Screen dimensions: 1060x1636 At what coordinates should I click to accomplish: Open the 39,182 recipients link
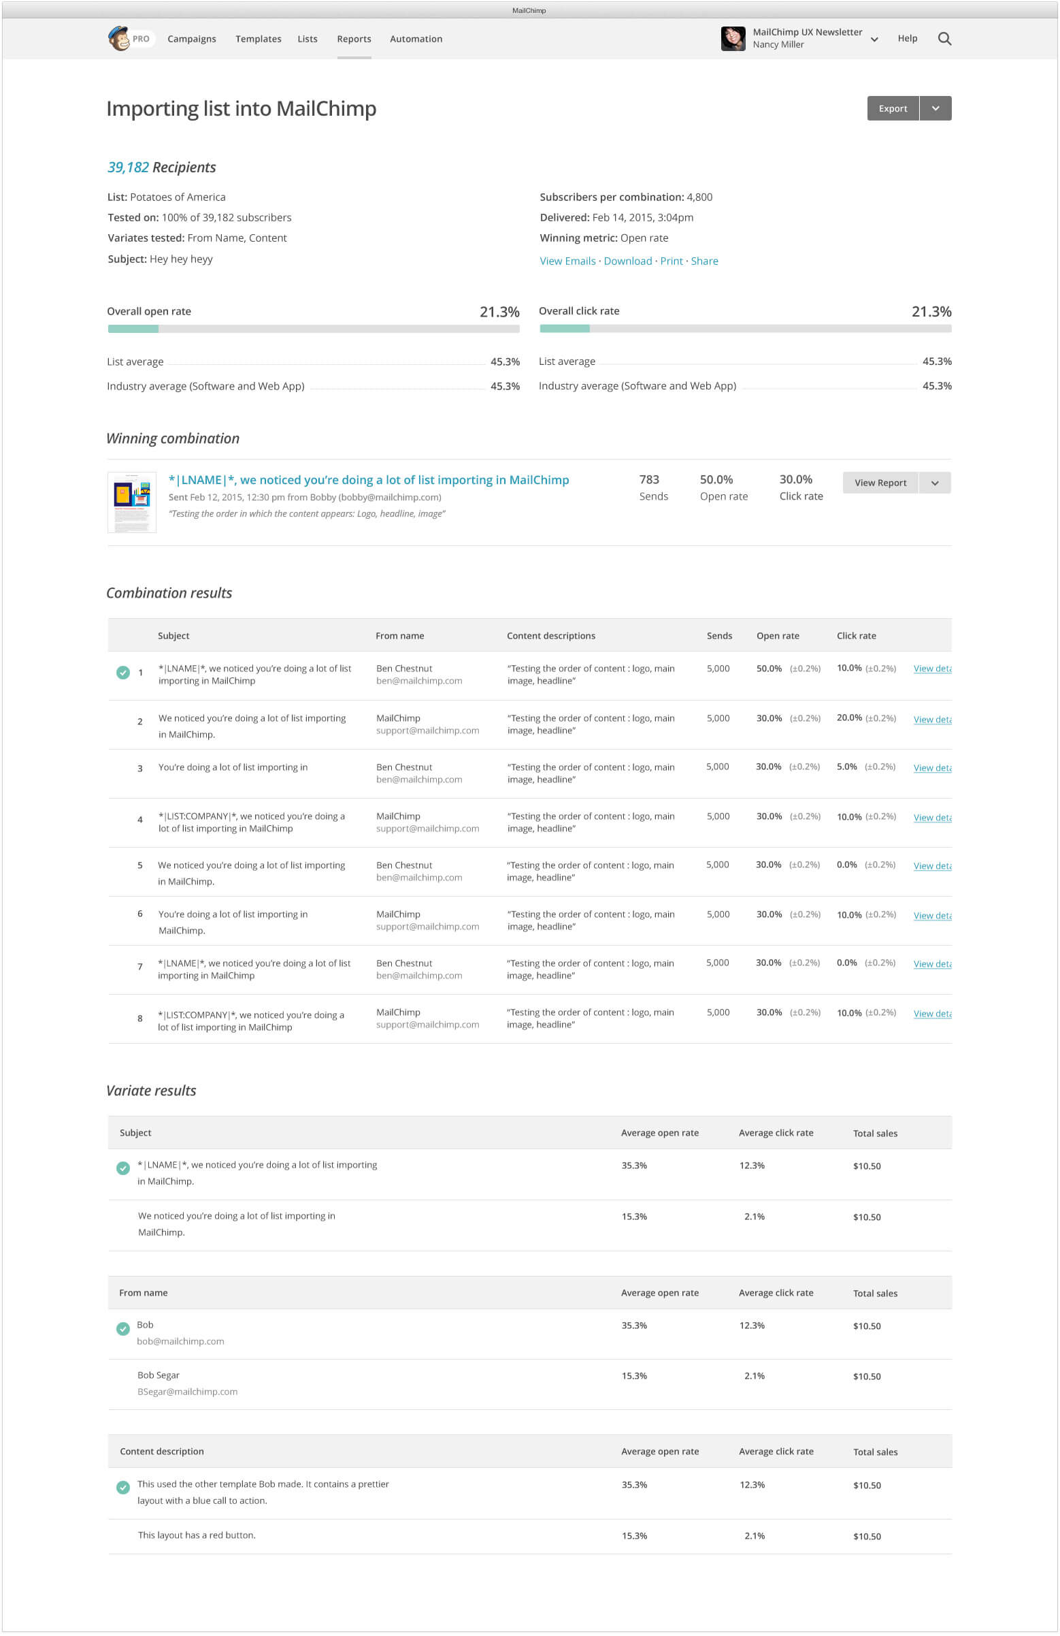tap(128, 167)
